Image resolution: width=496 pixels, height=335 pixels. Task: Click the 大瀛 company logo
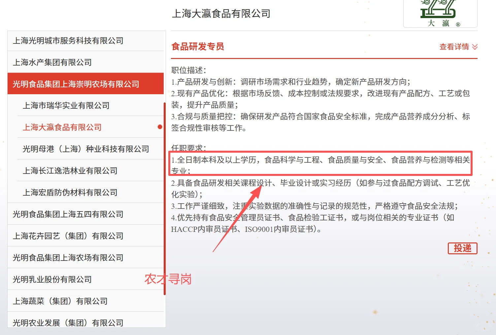440,14
